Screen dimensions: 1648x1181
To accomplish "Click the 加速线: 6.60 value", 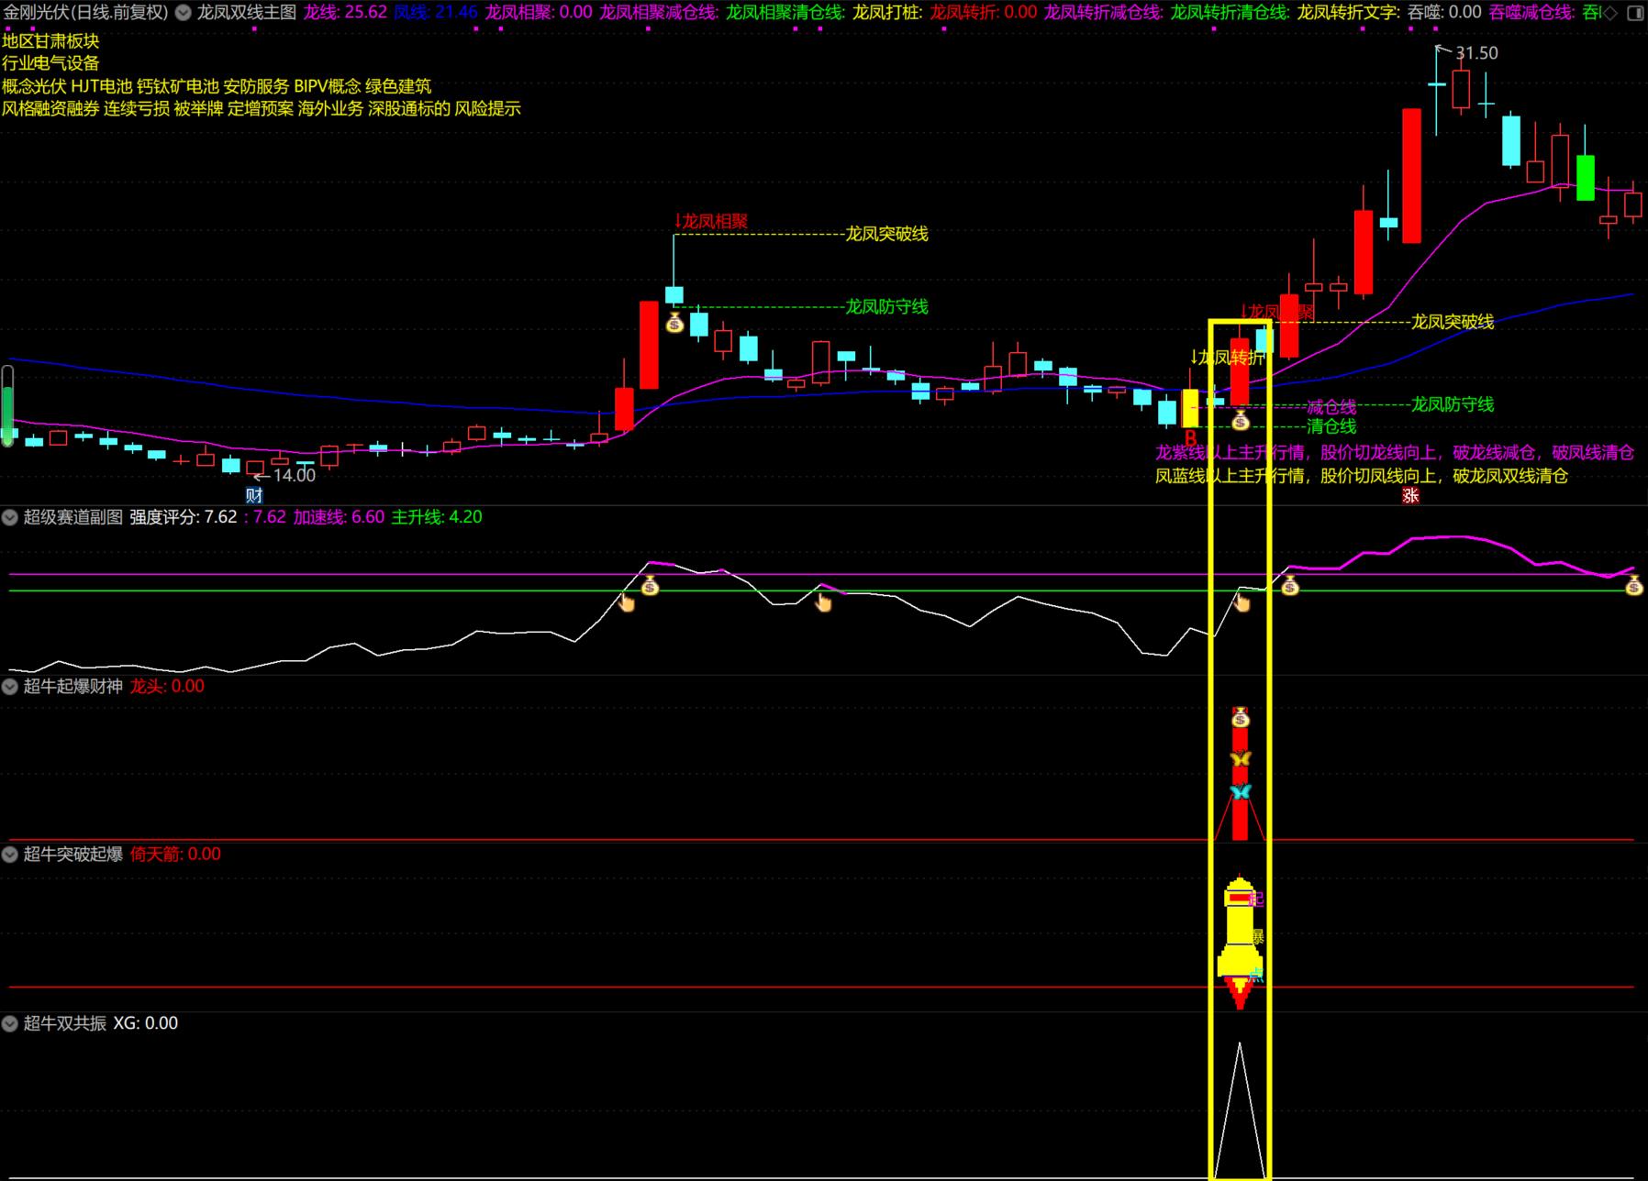I will point(339,517).
